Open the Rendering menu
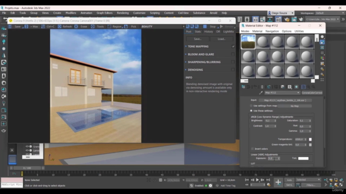This screenshot has height=194, width=346. coord(123,13)
